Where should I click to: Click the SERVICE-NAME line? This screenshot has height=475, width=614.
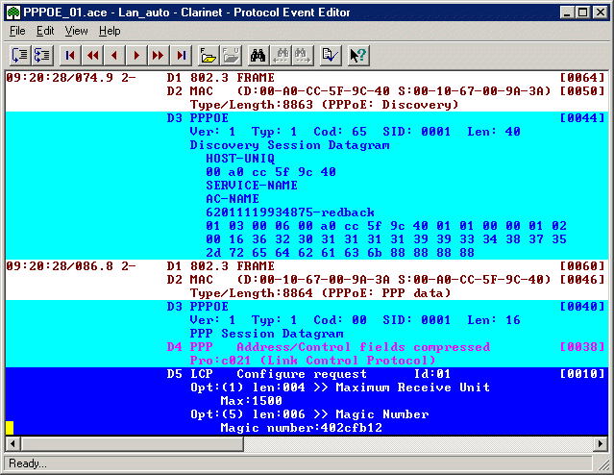pos(252,186)
